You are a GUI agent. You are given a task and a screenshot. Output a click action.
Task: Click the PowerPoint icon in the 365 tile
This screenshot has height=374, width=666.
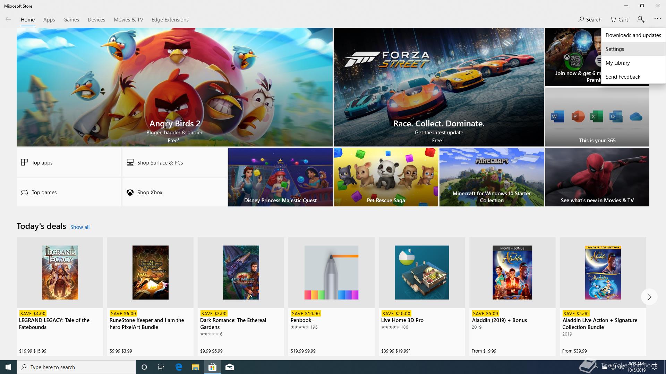578,117
